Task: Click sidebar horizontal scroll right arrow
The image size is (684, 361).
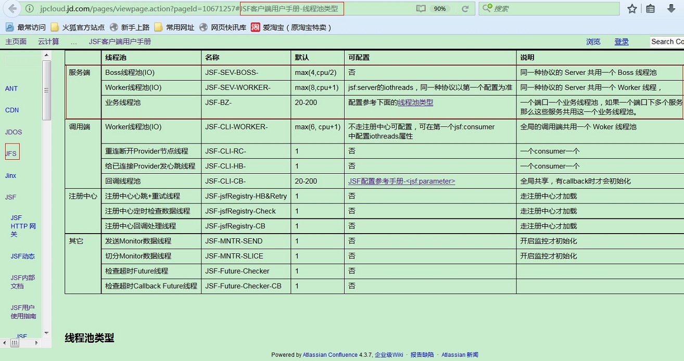Action: 37,342
